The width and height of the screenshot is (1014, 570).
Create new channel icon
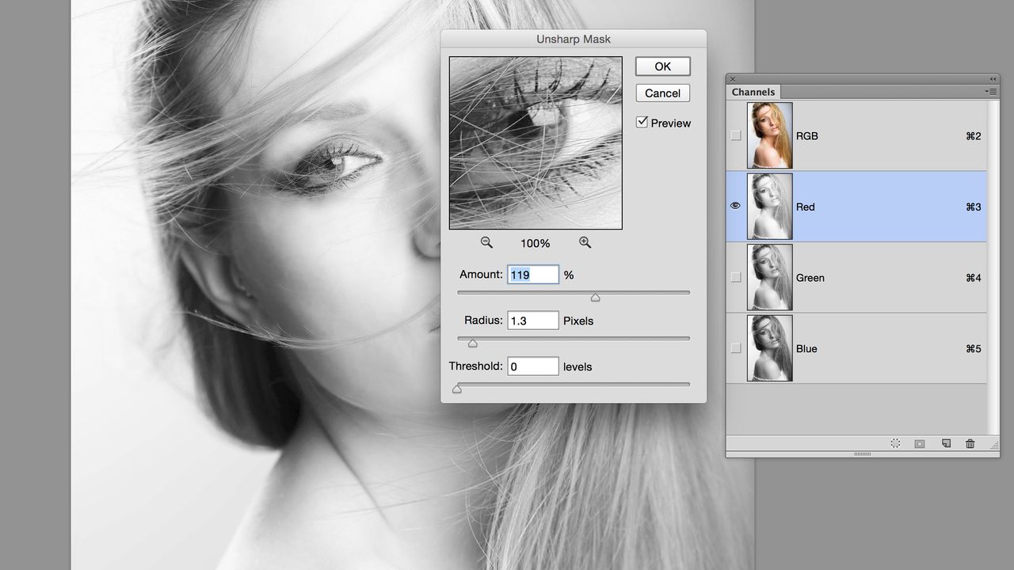(946, 444)
